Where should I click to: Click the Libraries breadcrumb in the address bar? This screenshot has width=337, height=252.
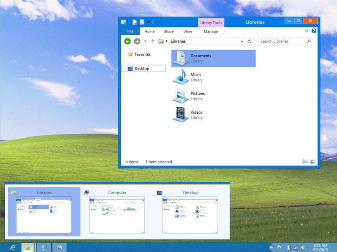point(178,41)
